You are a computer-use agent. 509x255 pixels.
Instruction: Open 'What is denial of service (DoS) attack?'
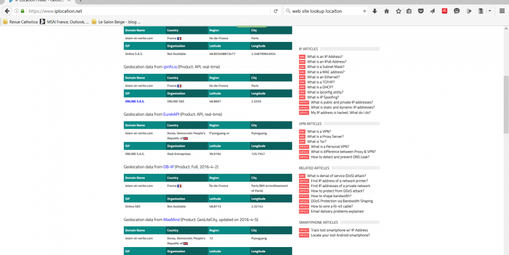pyautogui.click(x=337, y=176)
